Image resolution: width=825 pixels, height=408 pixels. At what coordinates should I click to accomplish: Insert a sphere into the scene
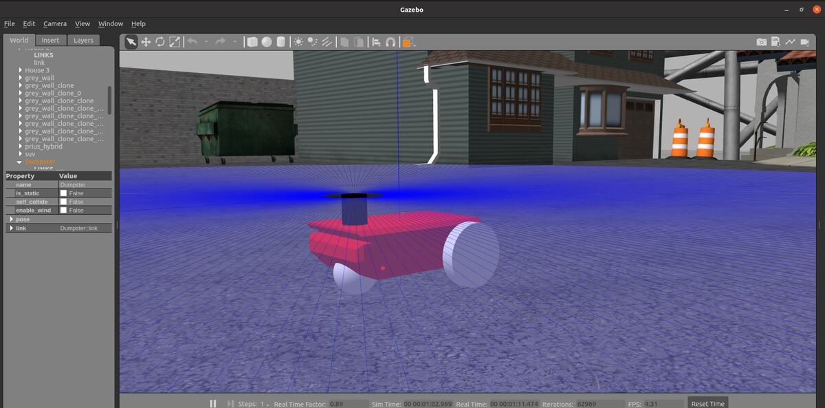point(267,41)
